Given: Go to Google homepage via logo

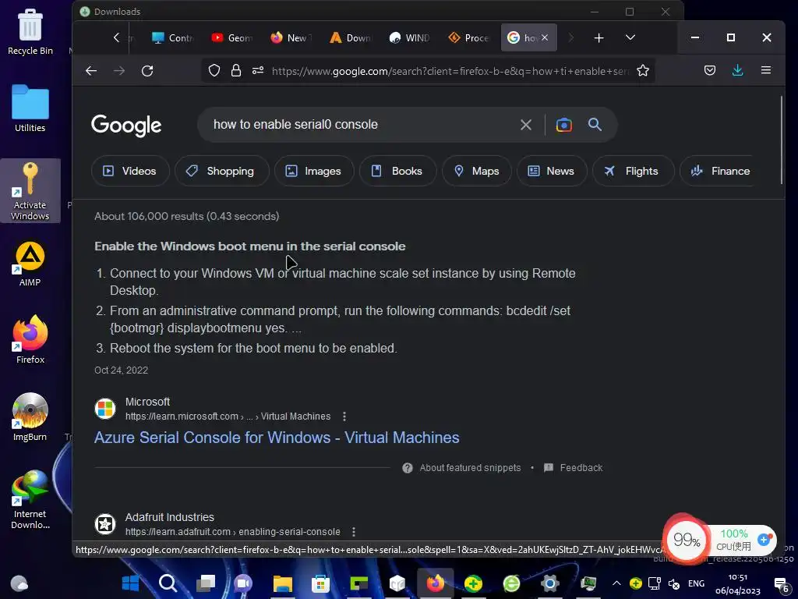Looking at the screenshot, I should [126, 126].
